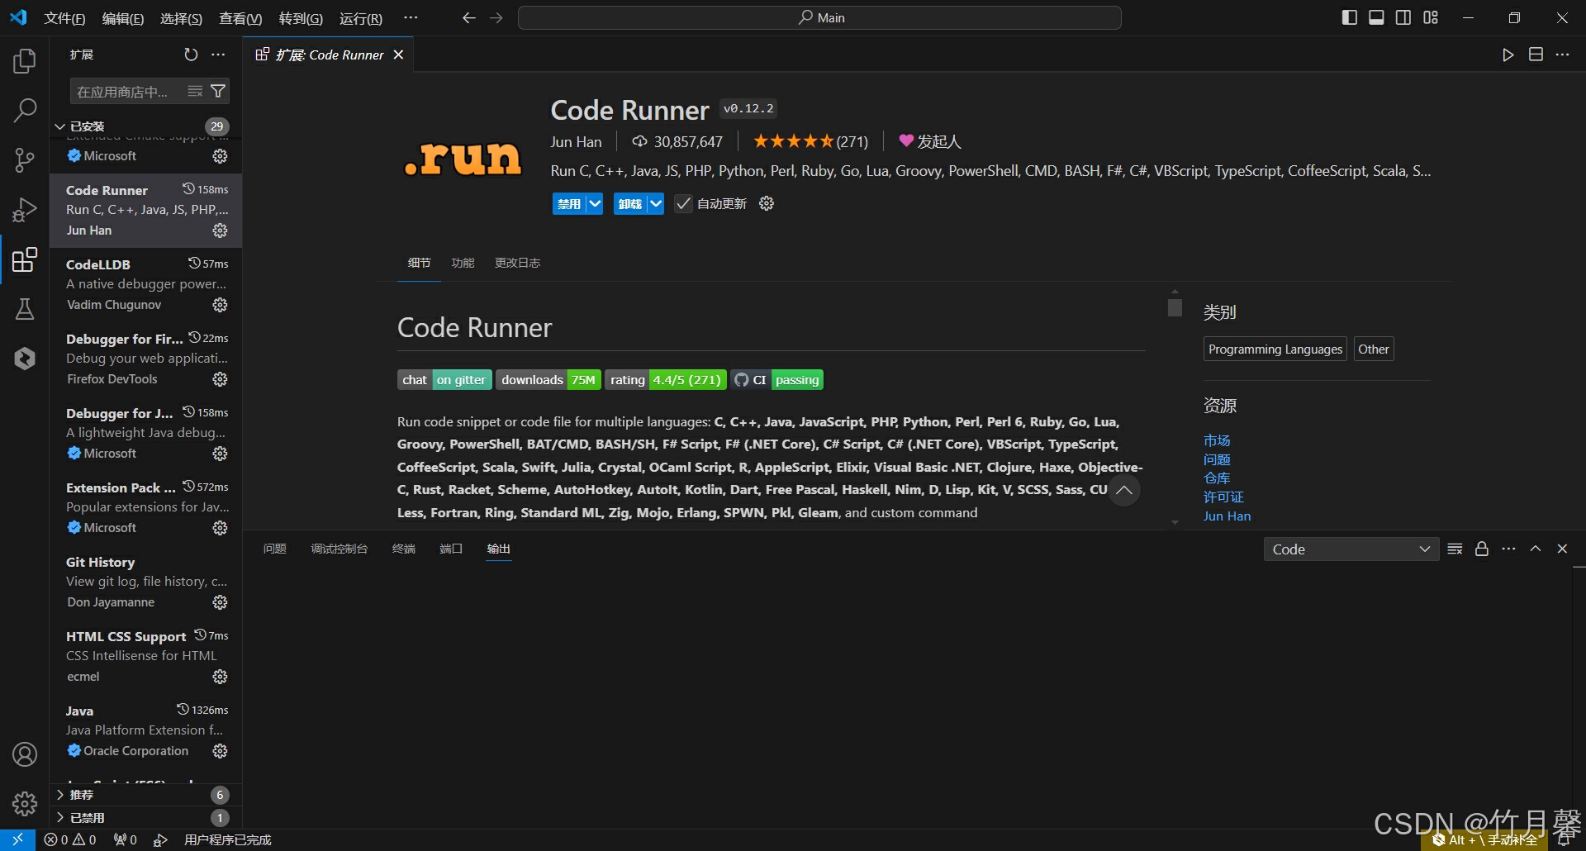
Task: Clear the output panel
Action: 1455,549
